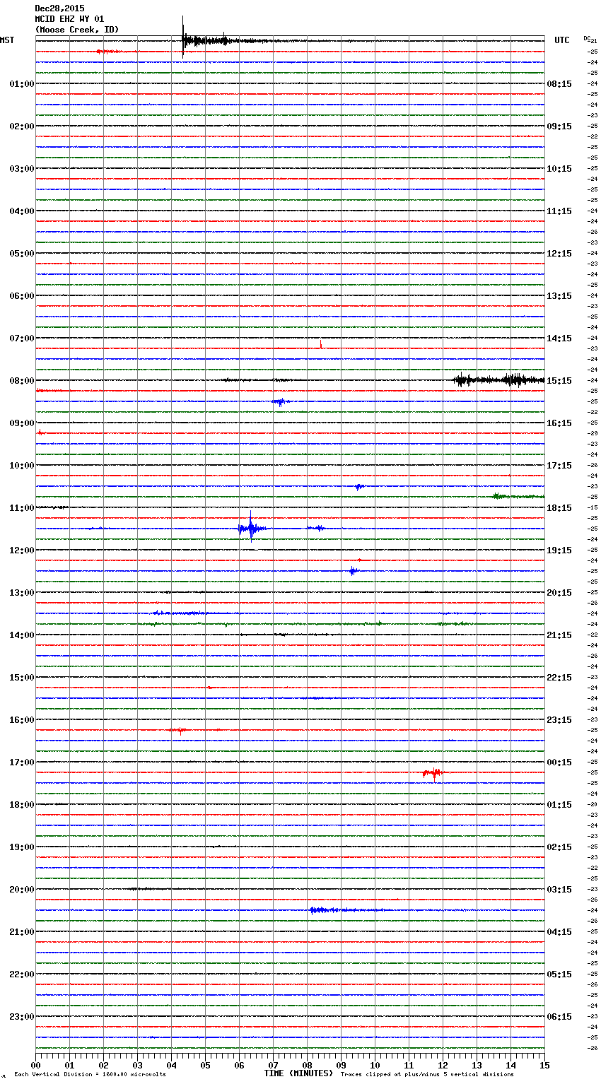601x1084 pixels.
Task: Select the 20:00 MST hour label
Action: click(x=22, y=889)
